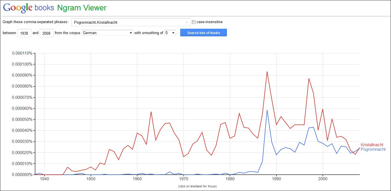391x191 pixels.
Task: Expand the phrases field dropdown arrow
Action: (187, 22)
